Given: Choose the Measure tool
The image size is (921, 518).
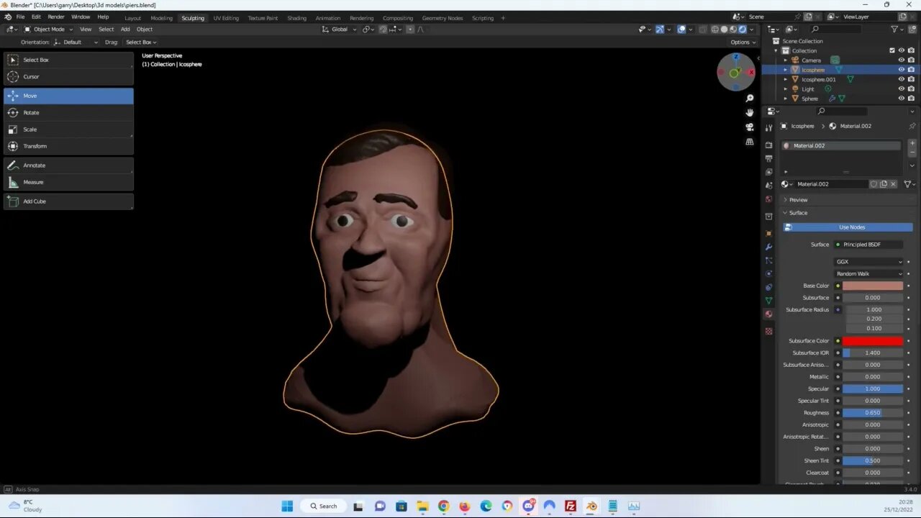Looking at the screenshot, I should pyautogui.click(x=68, y=182).
